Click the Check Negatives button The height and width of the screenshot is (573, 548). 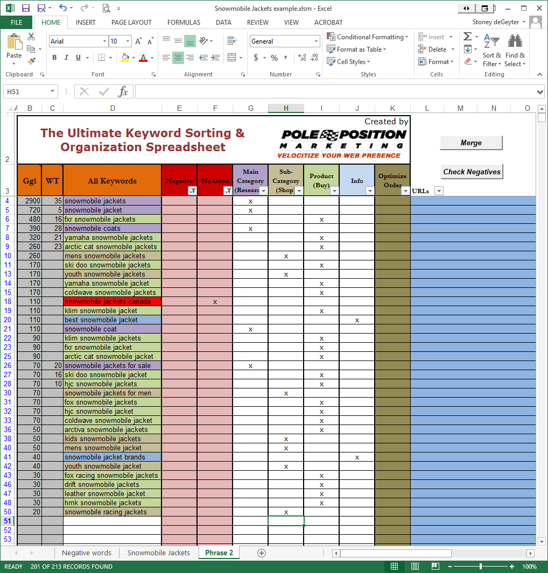tap(472, 172)
